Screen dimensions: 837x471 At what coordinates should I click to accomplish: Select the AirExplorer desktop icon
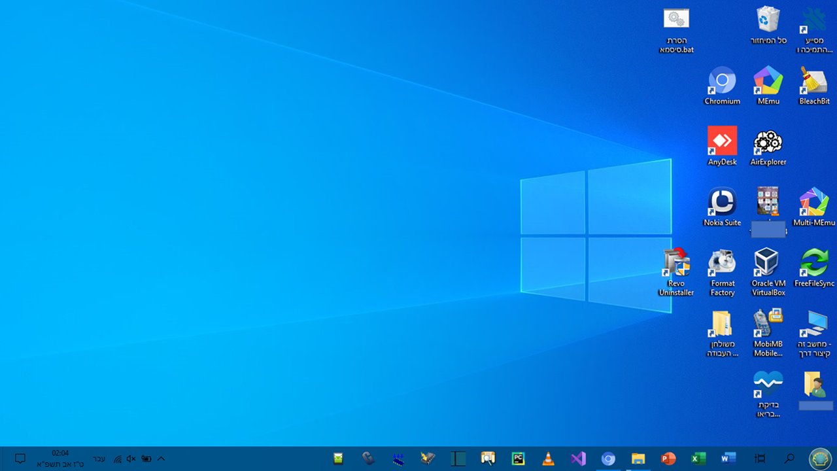tap(768, 146)
